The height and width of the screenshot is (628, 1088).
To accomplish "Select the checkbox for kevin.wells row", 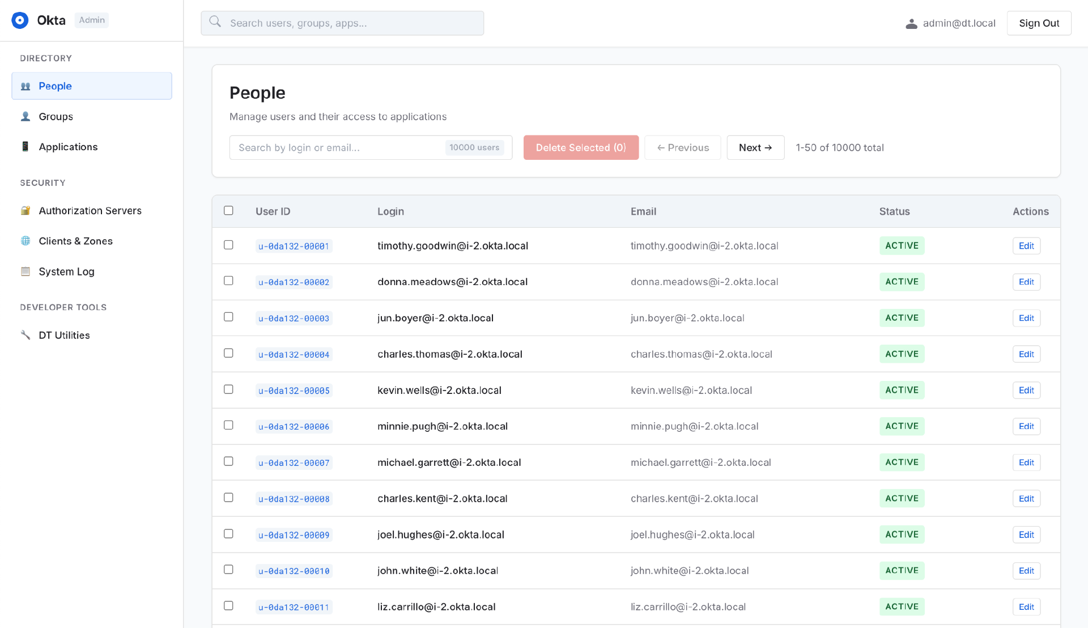I will click(228, 389).
